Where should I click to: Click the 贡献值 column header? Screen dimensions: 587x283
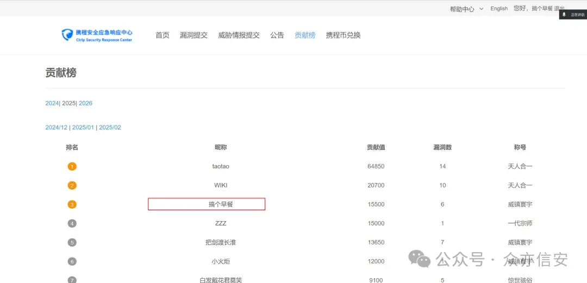376,148
